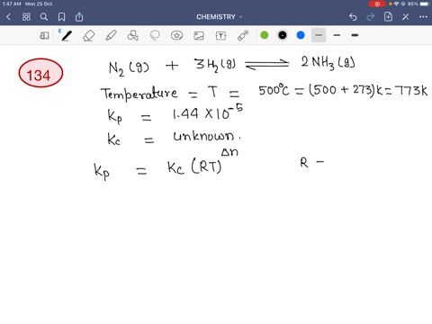Go back with the left chevron
This screenshot has width=432, height=324.
click(8, 17)
